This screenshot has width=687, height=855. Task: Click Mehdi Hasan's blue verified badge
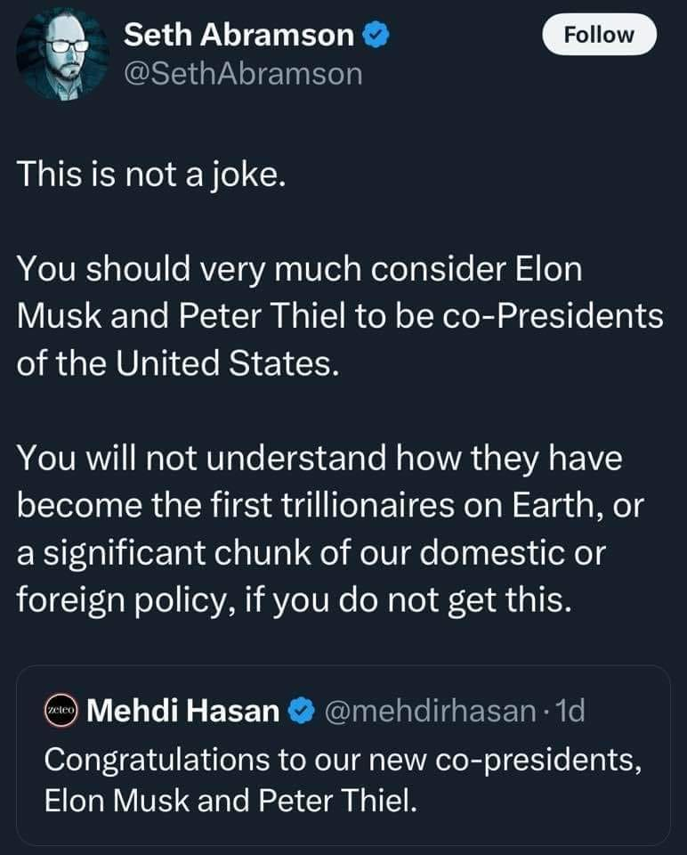(303, 711)
